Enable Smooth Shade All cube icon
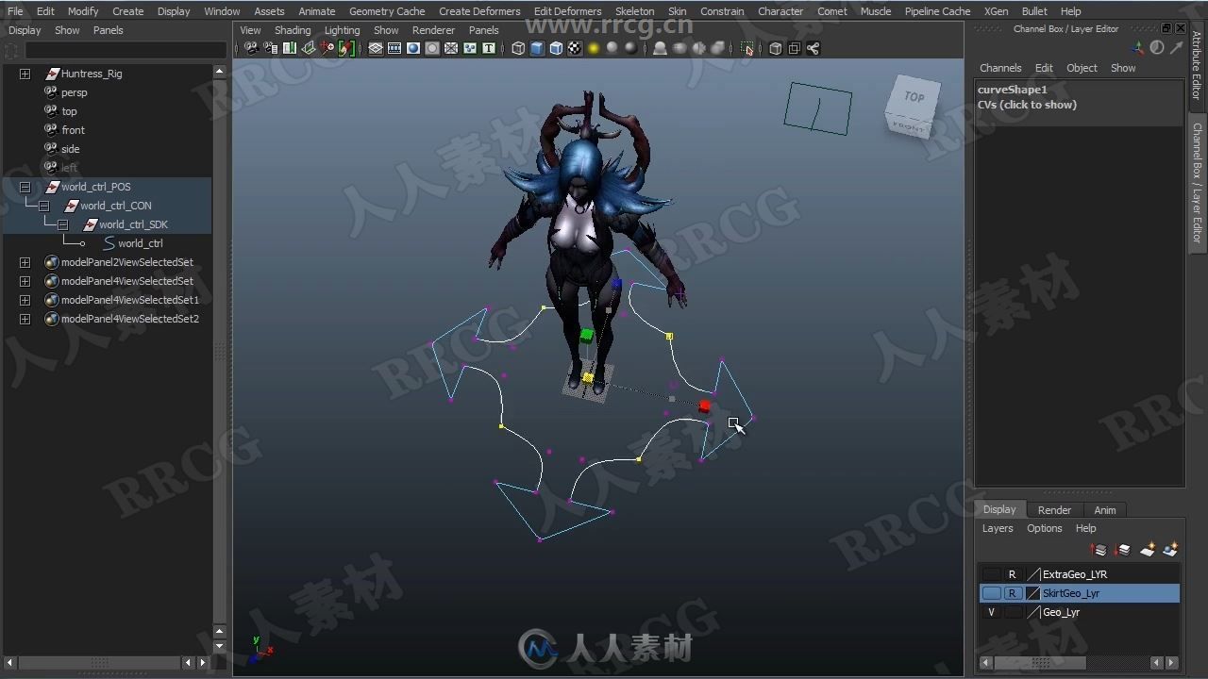 537,48
